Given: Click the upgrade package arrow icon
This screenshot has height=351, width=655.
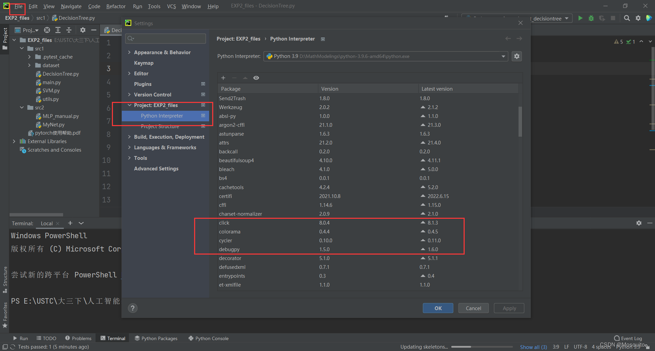Looking at the screenshot, I should pyautogui.click(x=245, y=78).
